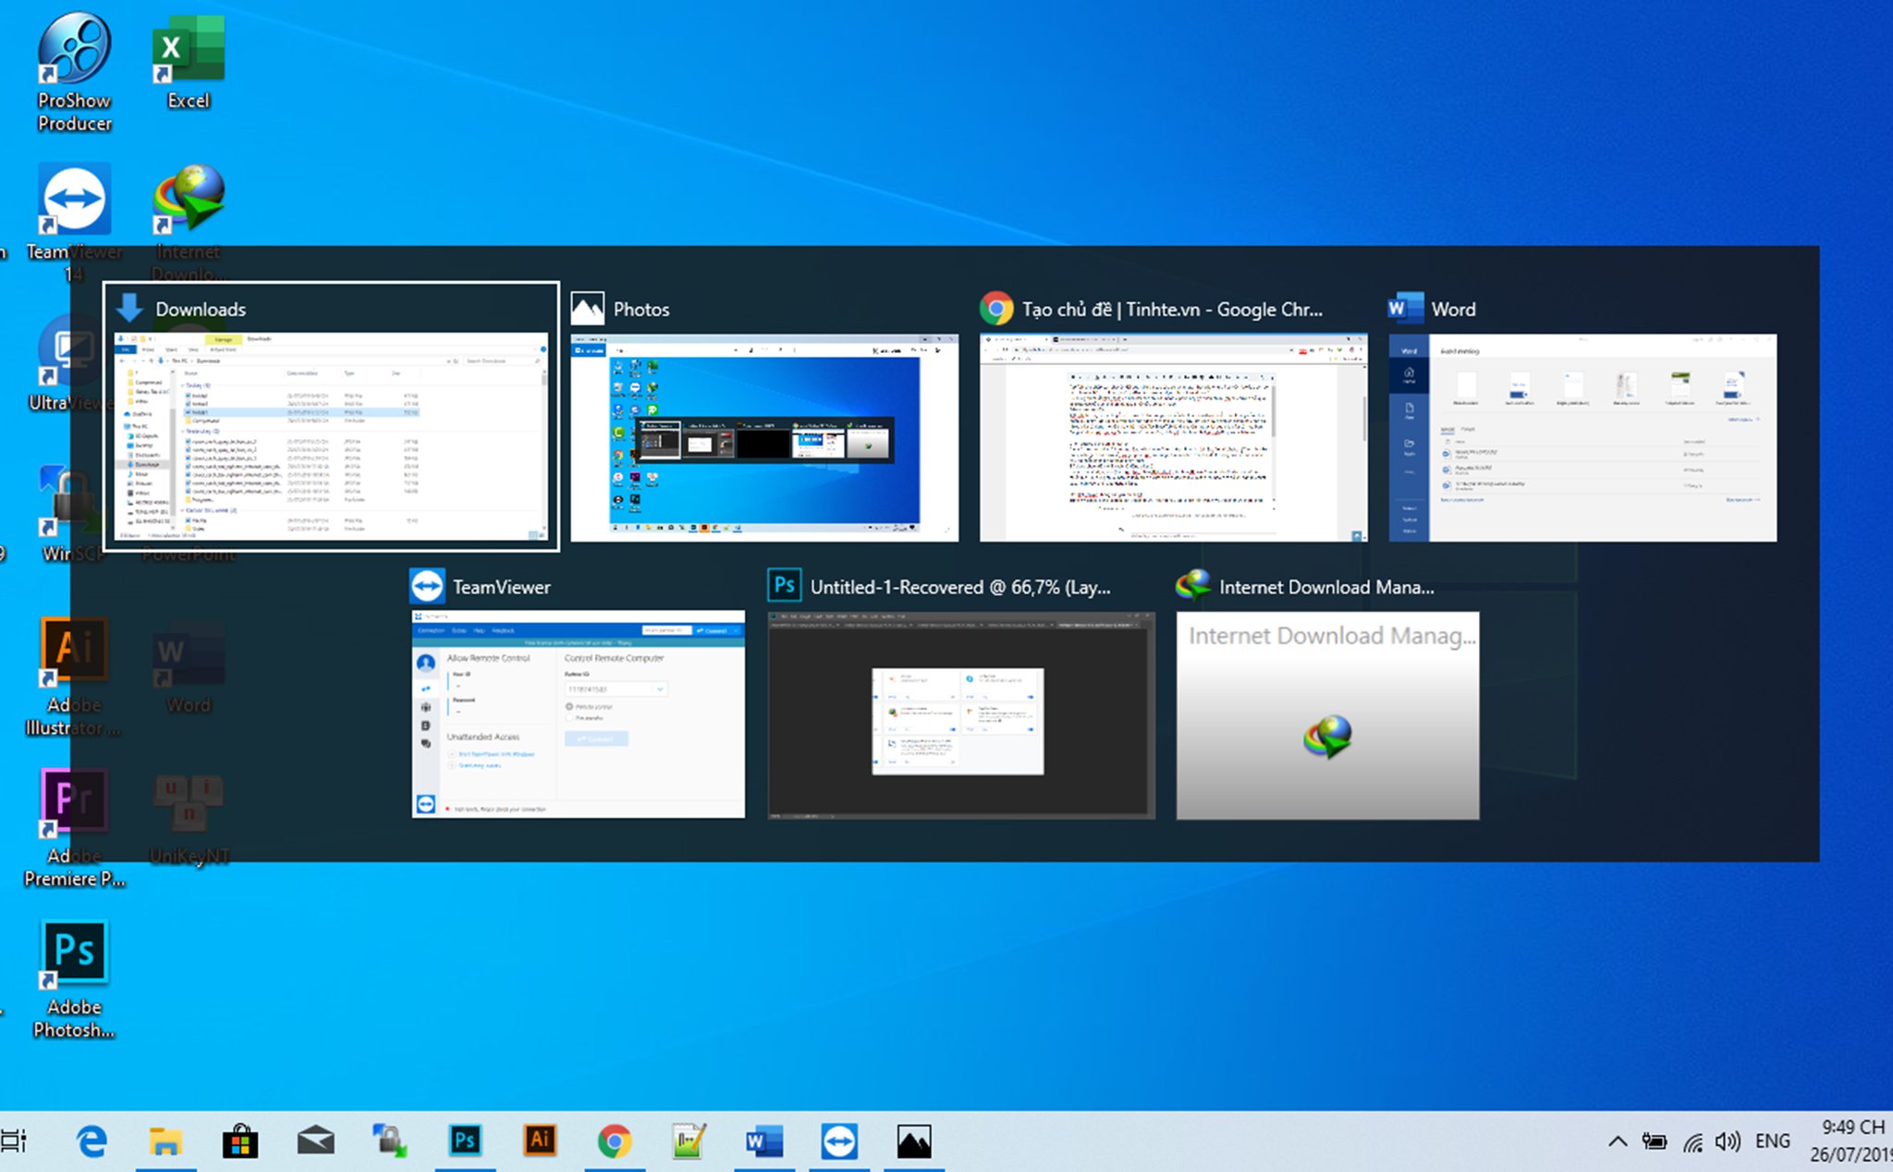Open TeamViewer from the taskbar
The image size is (1893, 1172).
[x=839, y=1142]
